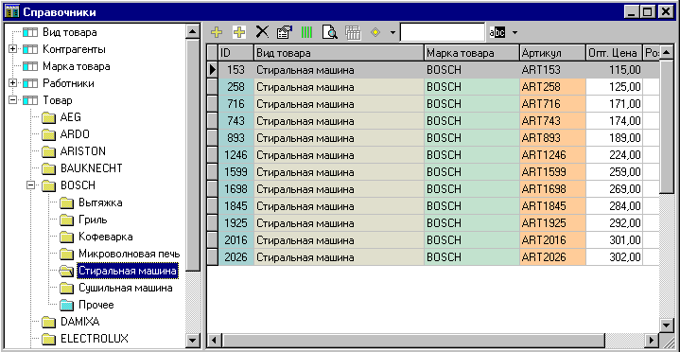The width and height of the screenshot is (680, 352).
Task: Sort by the ID column header
Action: [235, 53]
